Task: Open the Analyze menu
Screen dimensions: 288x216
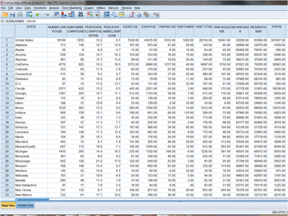Action: 54,8
